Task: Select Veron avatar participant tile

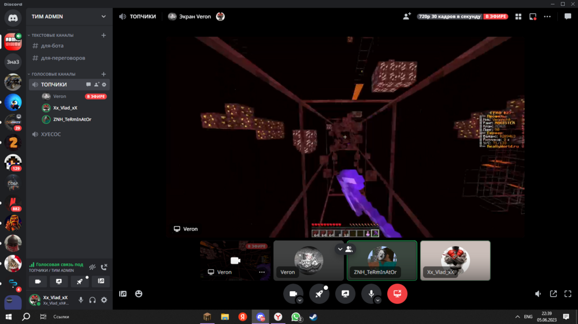Action: tap(309, 261)
